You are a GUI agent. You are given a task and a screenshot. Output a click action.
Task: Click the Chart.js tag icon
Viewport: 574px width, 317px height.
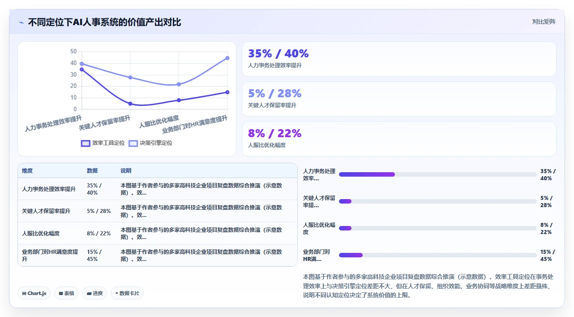tap(24, 293)
